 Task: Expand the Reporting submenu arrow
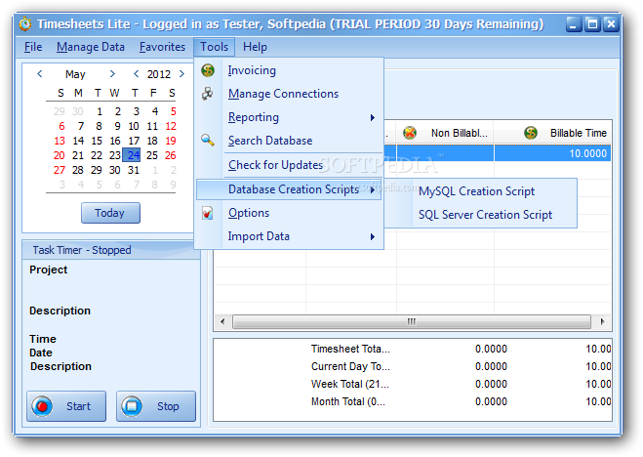[x=373, y=118]
